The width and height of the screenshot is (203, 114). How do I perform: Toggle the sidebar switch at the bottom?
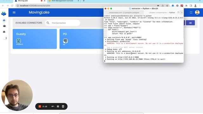5,38
